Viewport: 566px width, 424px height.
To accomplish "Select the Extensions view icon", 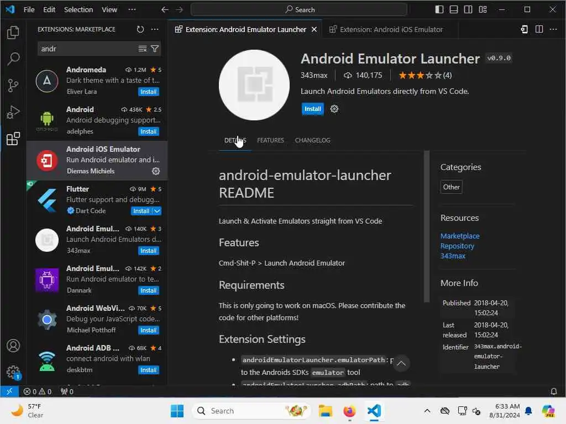I will (x=13, y=139).
